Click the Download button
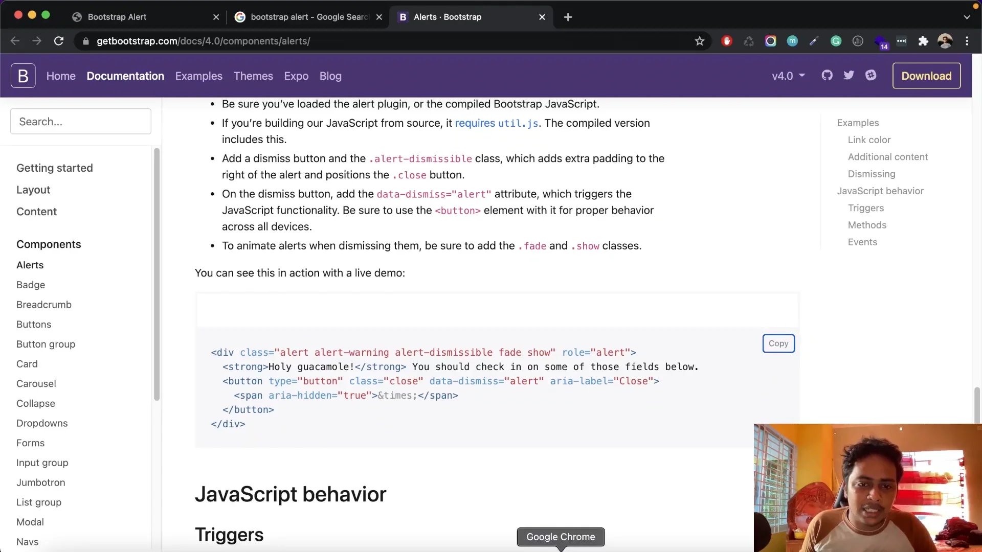Screen dimensions: 982x552 click(x=926, y=76)
